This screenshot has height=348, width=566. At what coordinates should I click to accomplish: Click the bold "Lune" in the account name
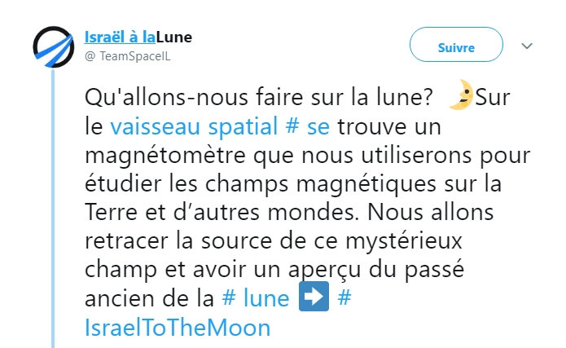tap(174, 37)
